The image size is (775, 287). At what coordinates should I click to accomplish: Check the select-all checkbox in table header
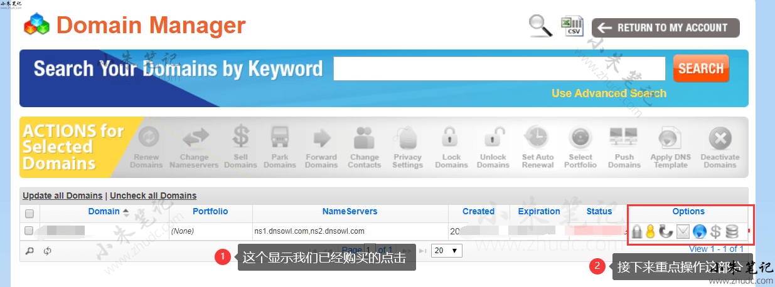29,214
